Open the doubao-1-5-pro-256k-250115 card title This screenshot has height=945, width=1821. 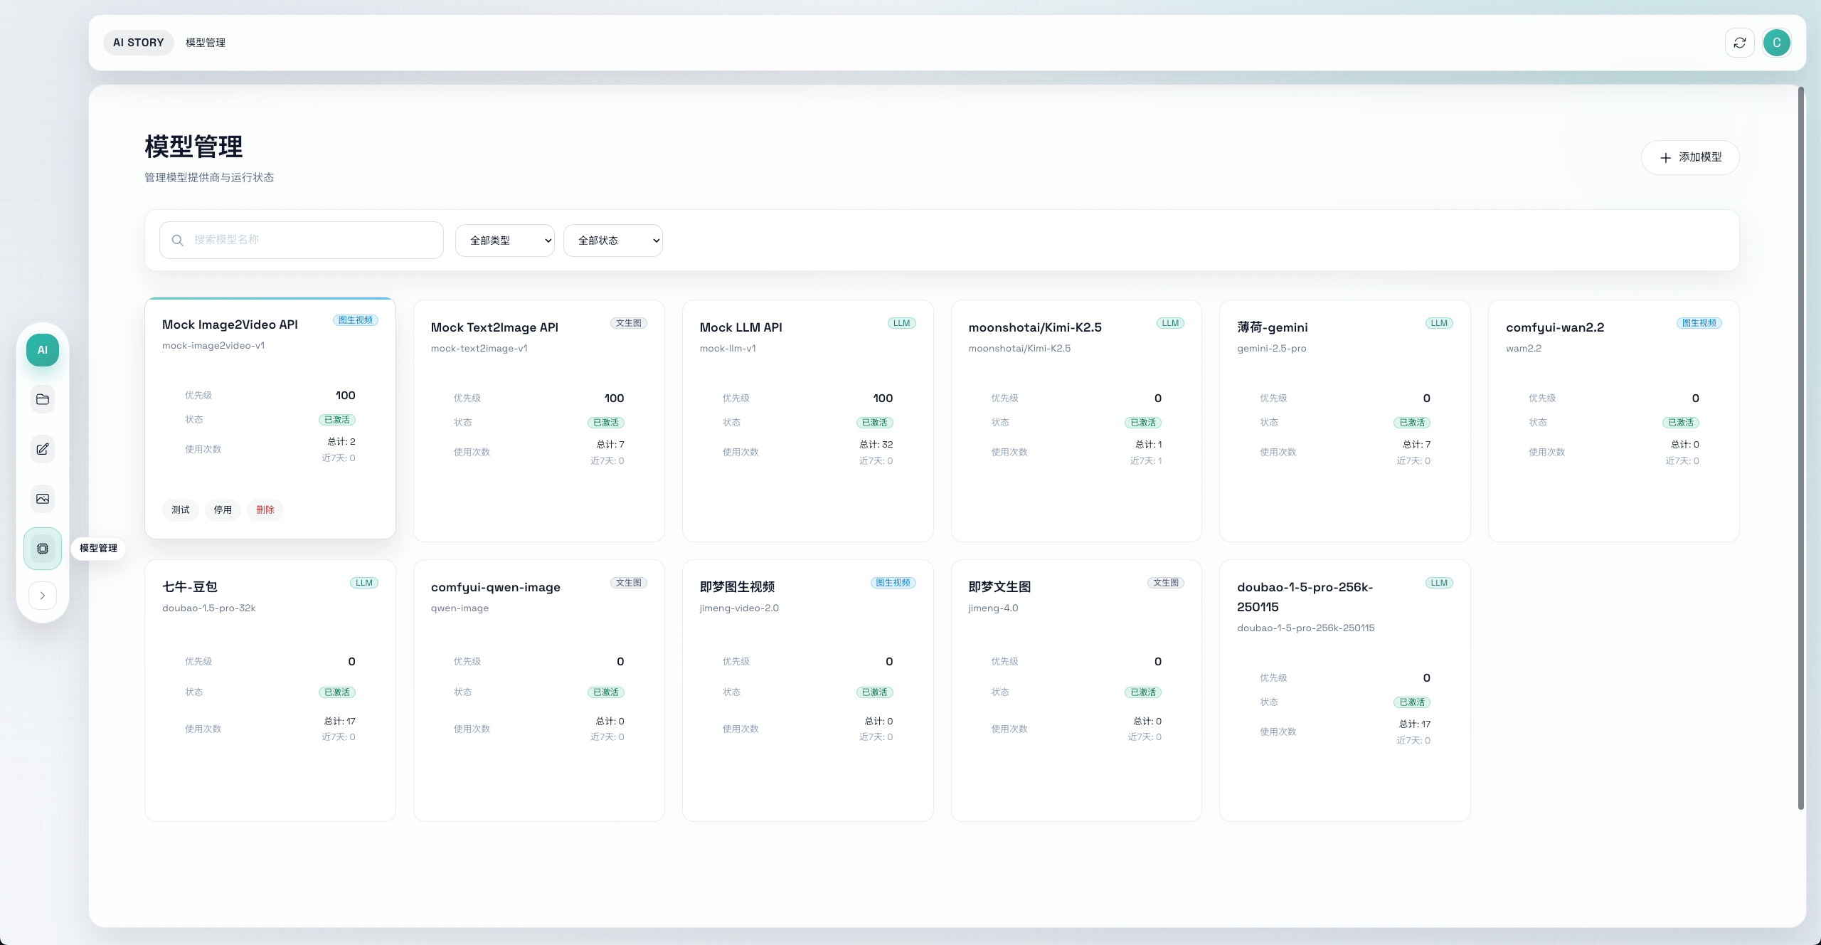(x=1305, y=597)
